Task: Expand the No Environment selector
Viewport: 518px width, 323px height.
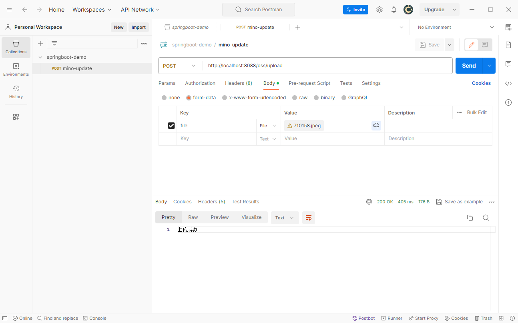Action: [455, 27]
